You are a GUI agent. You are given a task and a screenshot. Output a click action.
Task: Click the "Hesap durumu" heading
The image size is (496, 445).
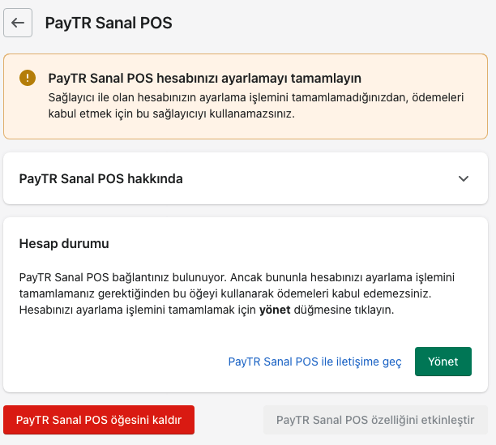click(x=64, y=243)
